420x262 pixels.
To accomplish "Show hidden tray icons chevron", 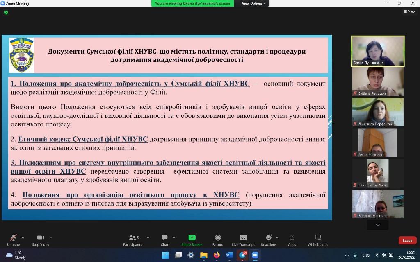I will click(347, 255).
